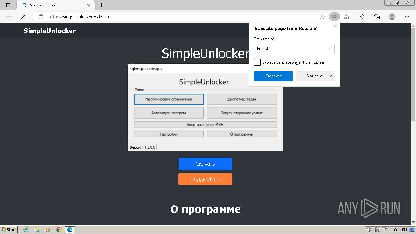Click the SimpleUnlocker brand link in the header

click(50, 31)
